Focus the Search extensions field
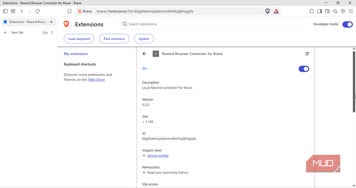Image resolution: width=356 pixels, height=188 pixels. (x=210, y=24)
